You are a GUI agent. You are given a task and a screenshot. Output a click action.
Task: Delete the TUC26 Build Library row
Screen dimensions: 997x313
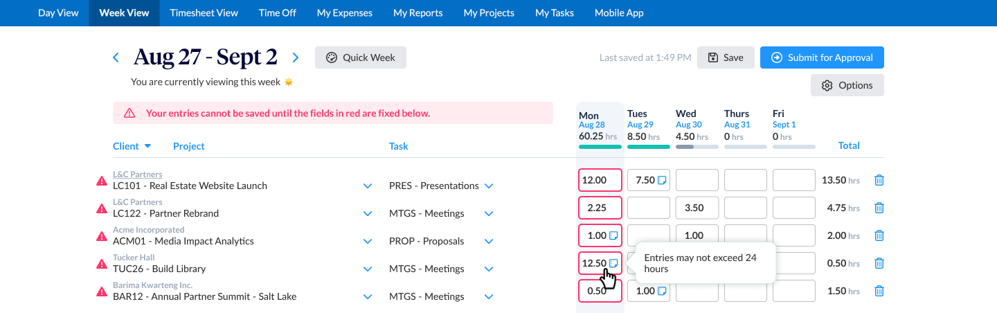point(879,263)
